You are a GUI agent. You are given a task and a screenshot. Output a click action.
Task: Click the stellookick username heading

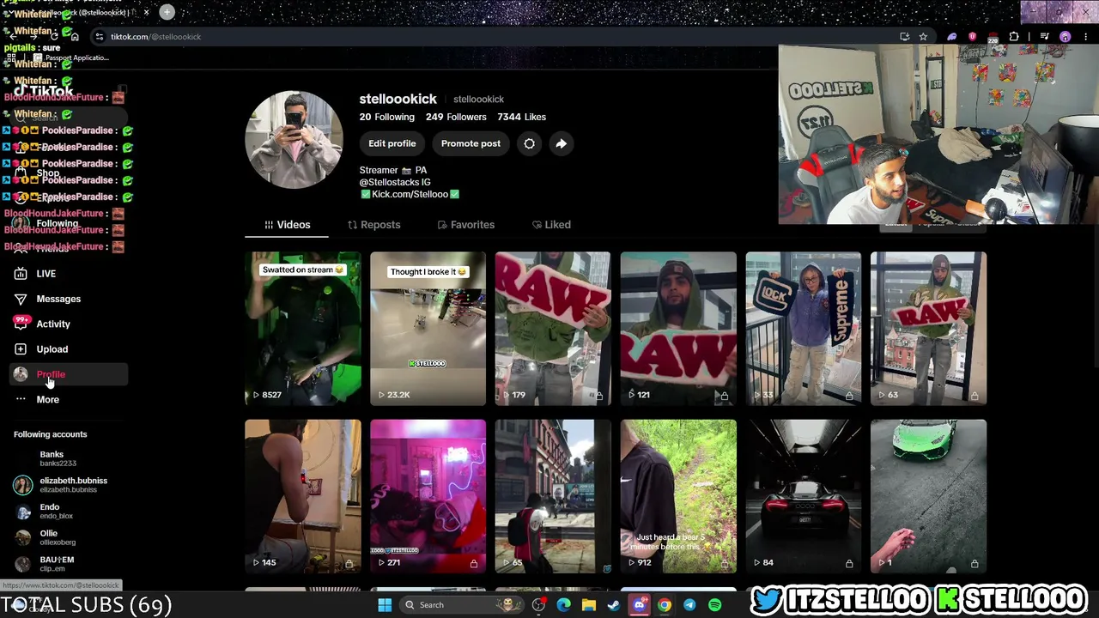click(x=398, y=100)
